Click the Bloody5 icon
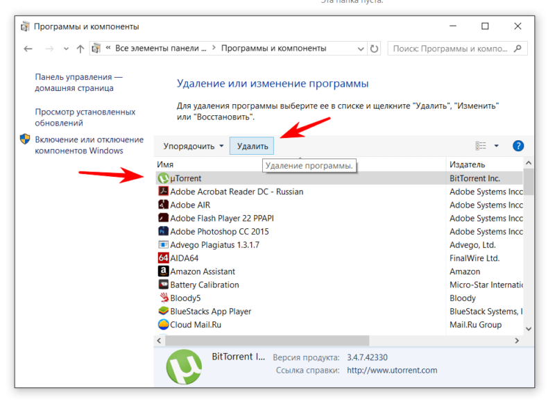This screenshot has width=555, height=408. click(163, 298)
